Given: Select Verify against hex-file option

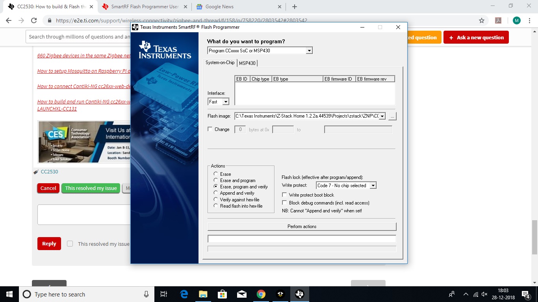Looking at the screenshot, I should (215, 199).
